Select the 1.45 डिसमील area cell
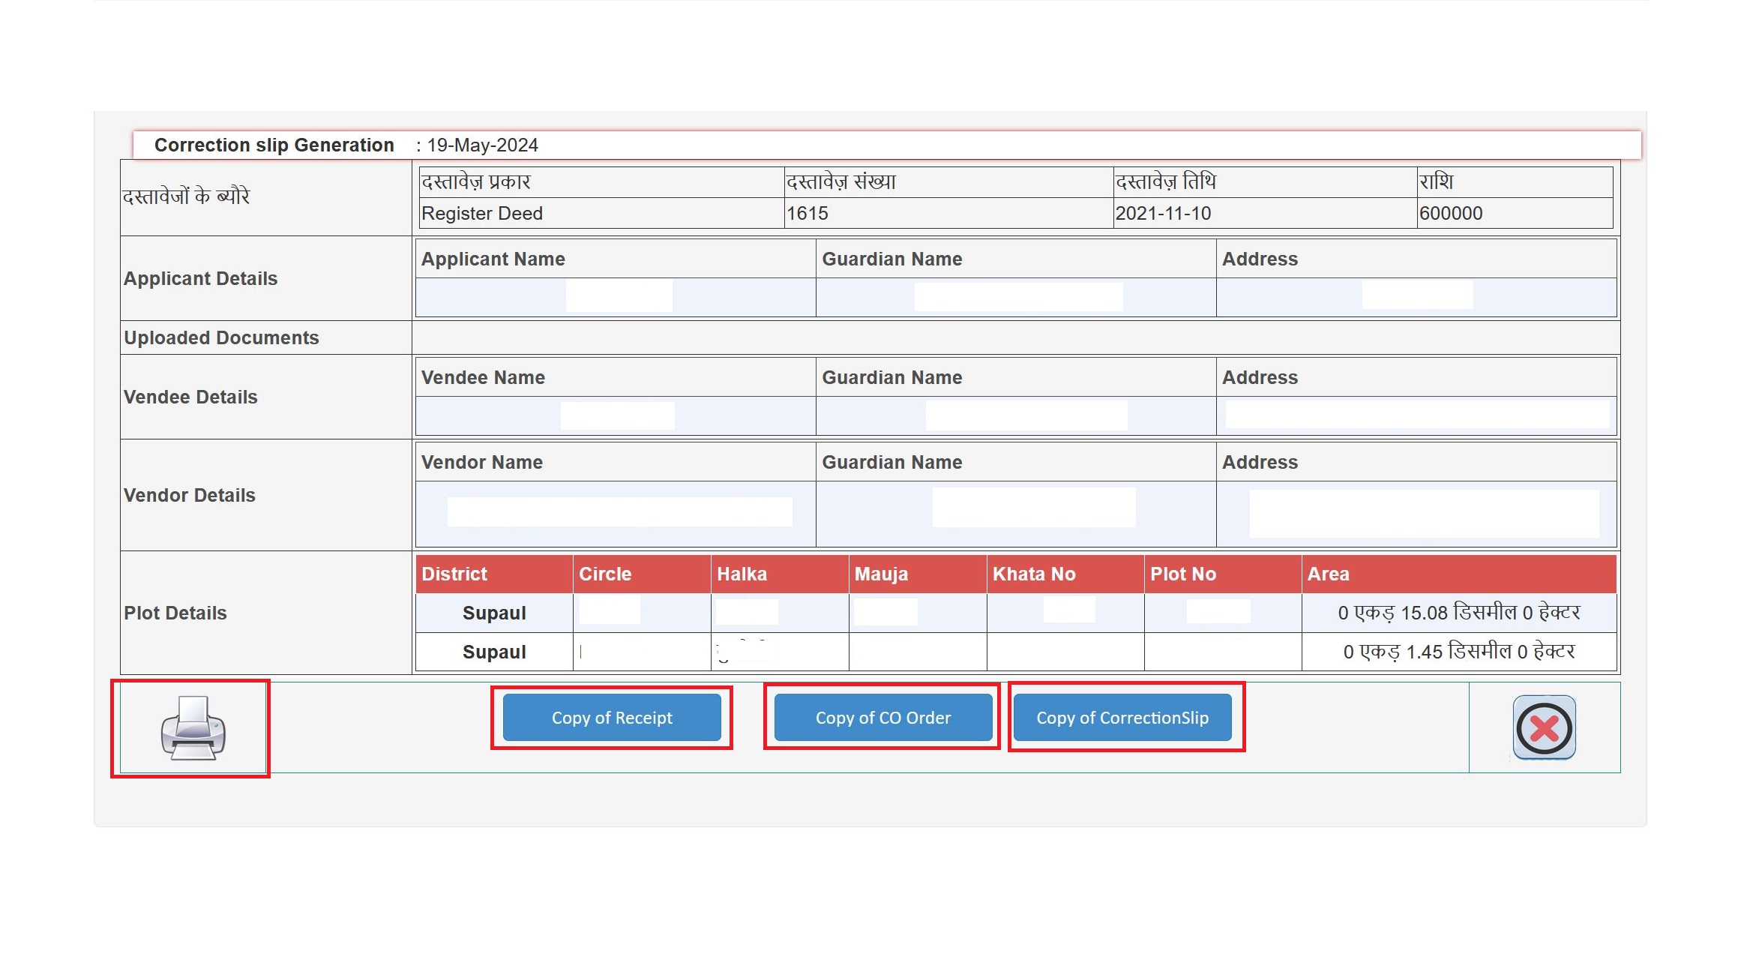The image size is (1738, 963). coord(1458,652)
